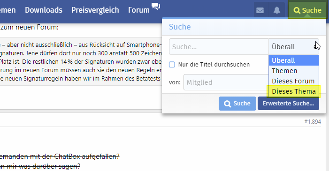Enable Nur die Titel durchsuchen checkbox
Image resolution: width=329 pixels, height=171 pixels.
tap(172, 64)
